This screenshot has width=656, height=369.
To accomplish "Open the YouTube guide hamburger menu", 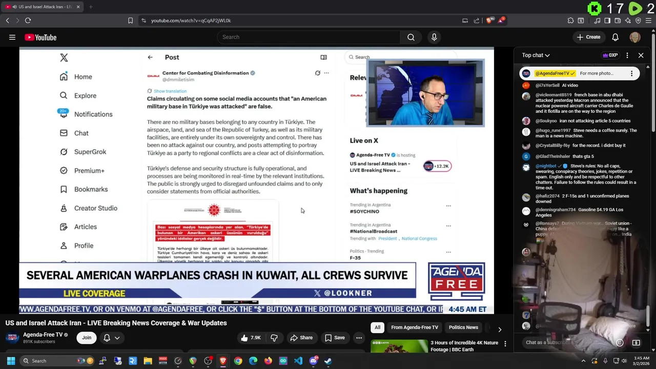I will coord(12,37).
